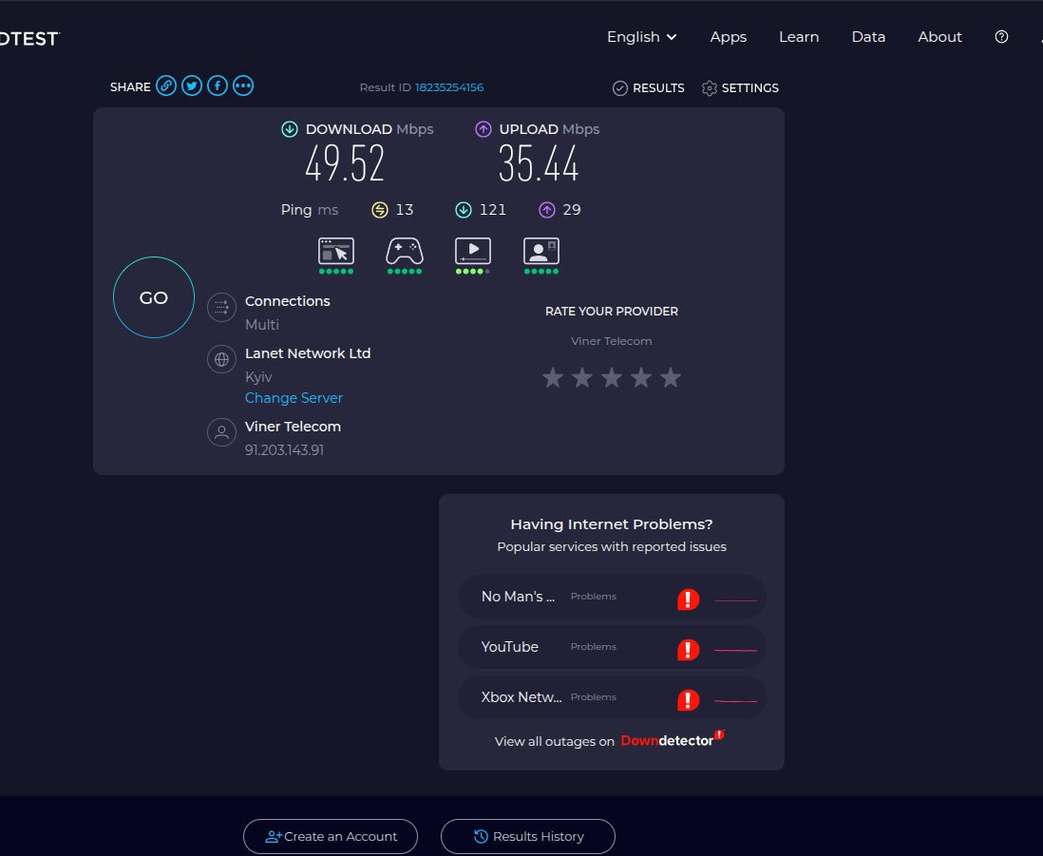Open SETTINGS page

(x=740, y=88)
